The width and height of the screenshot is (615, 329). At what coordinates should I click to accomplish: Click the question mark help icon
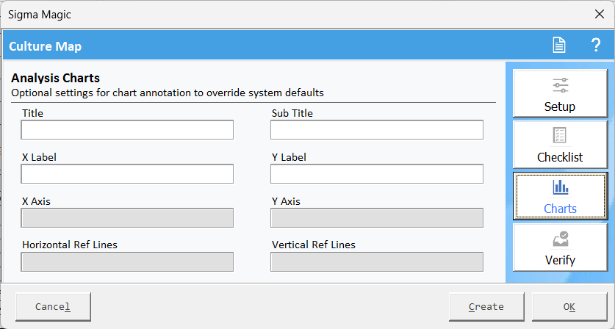[596, 45]
